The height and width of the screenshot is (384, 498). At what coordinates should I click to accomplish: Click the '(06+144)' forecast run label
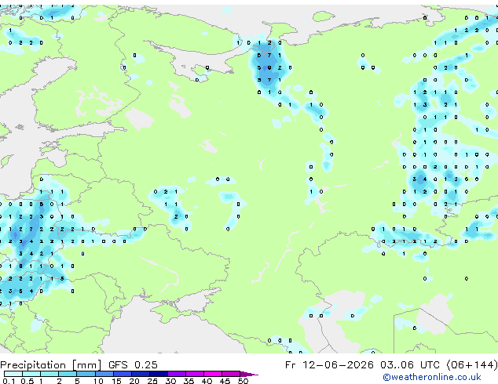472,365
